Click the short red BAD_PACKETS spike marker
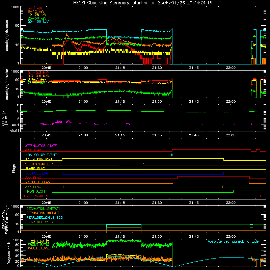 click(x=260, y=196)
